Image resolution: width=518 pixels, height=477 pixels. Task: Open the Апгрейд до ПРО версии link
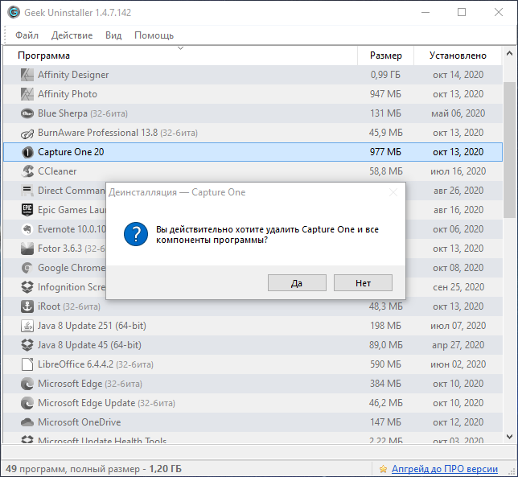445,469
